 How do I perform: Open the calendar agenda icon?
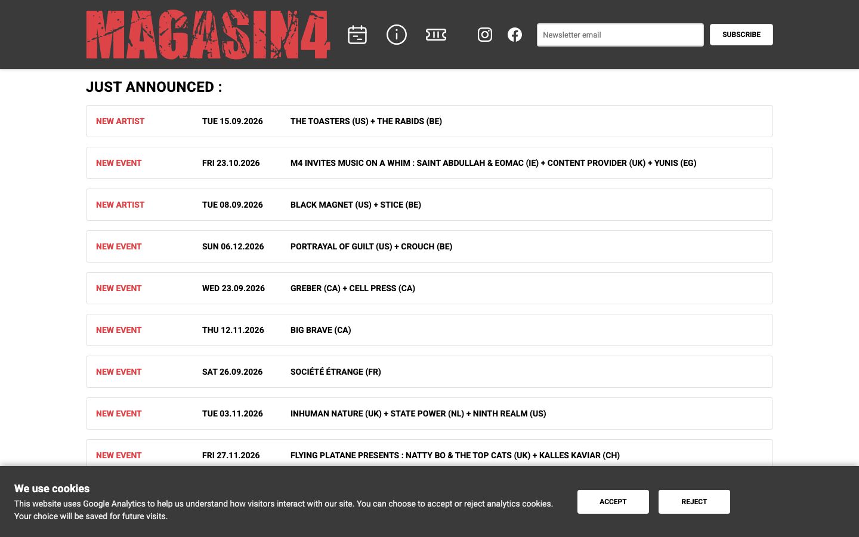tap(357, 35)
